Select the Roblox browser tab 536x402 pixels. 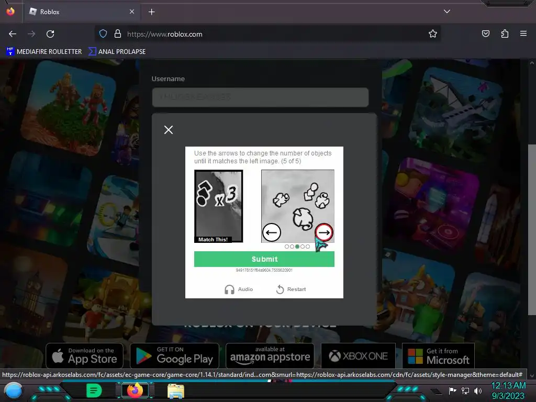pos(81,12)
